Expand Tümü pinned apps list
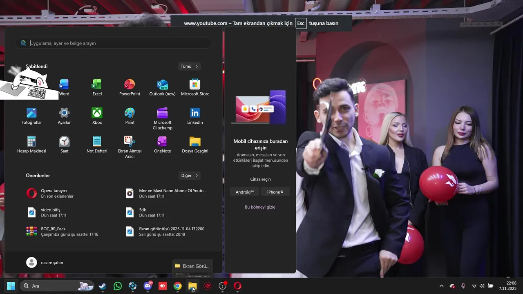The height and width of the screenshot is (294, 523). click(189, 66)
